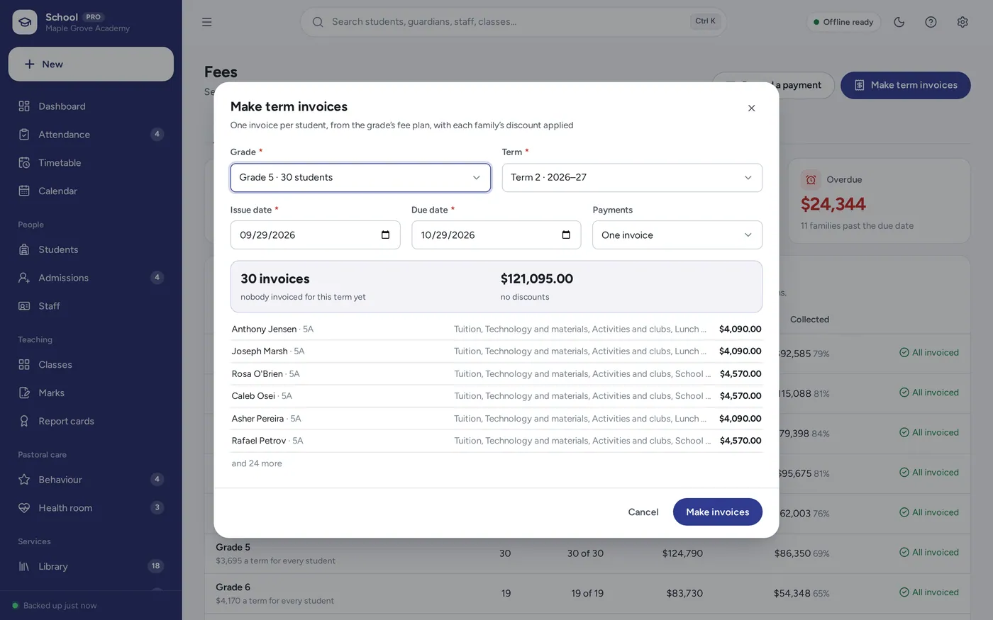Open Students in the sidebar
Image resolution: width=993 pixels, height=620 pixels.
91,249
